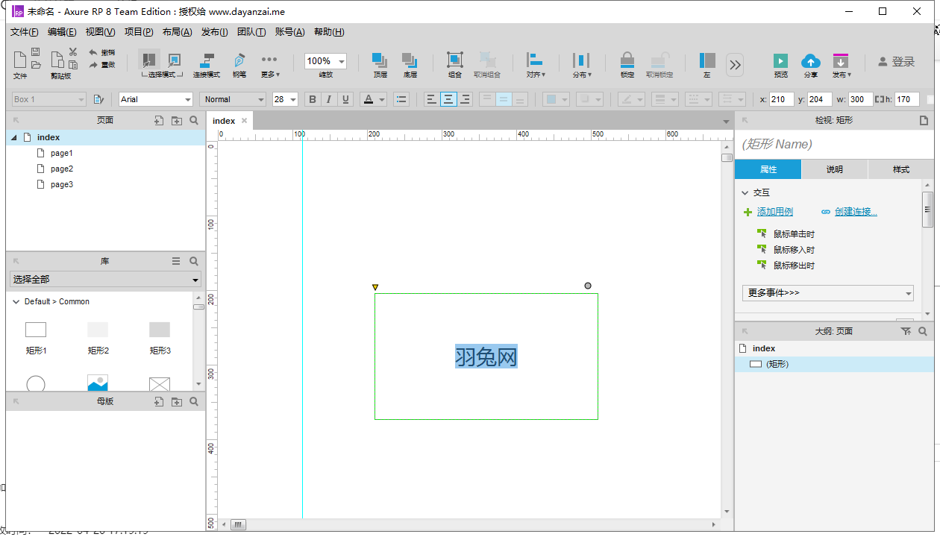Toggle bold formatting on the text

312,98
